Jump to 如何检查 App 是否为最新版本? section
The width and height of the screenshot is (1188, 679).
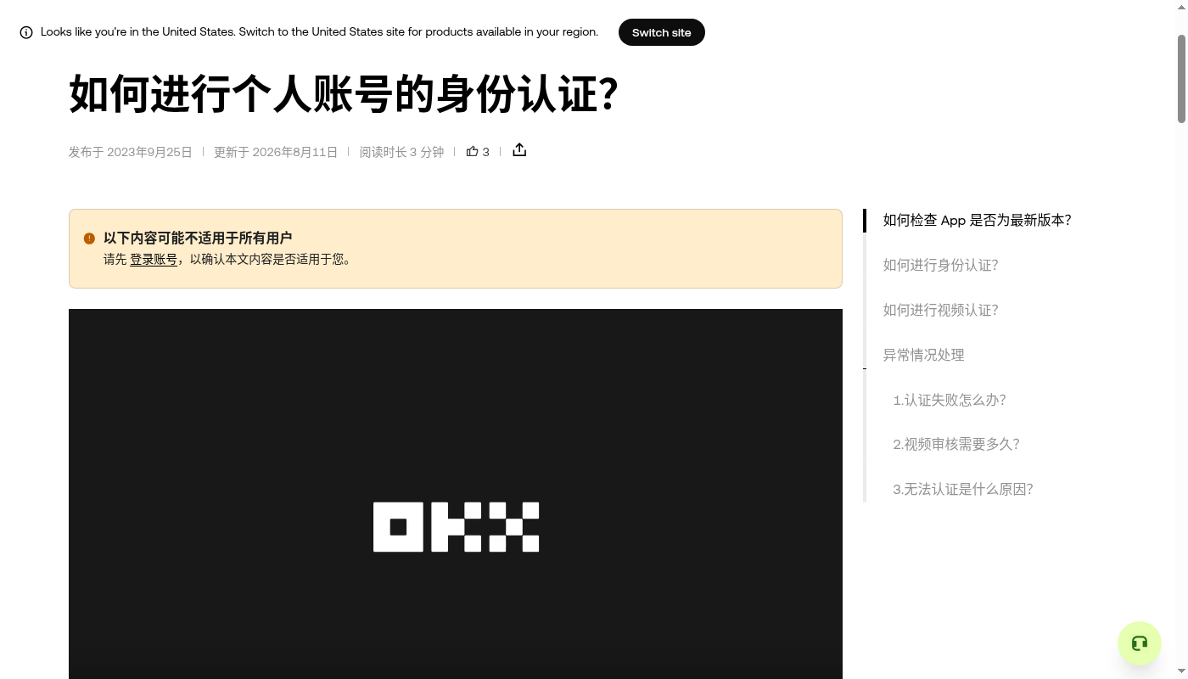point(977,220)
